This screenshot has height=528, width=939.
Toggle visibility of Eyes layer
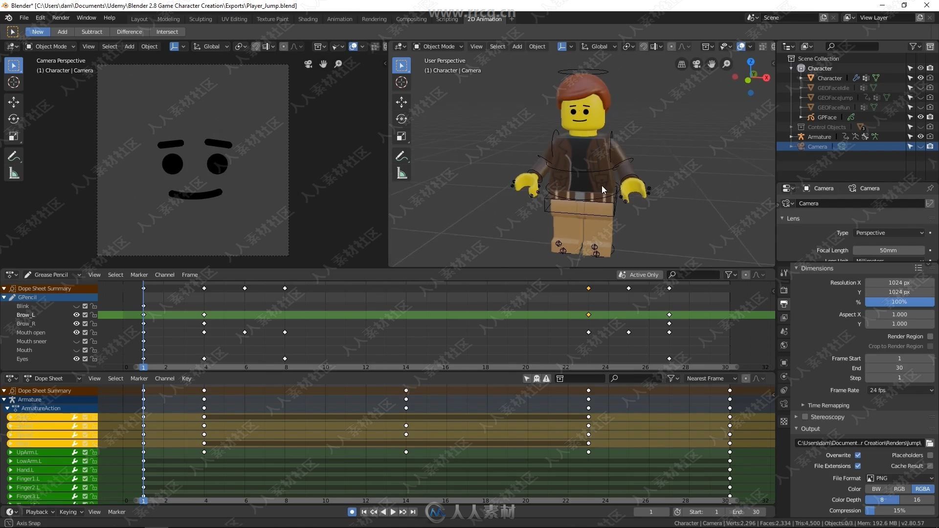pyautogui.click(x=76, y=359)
